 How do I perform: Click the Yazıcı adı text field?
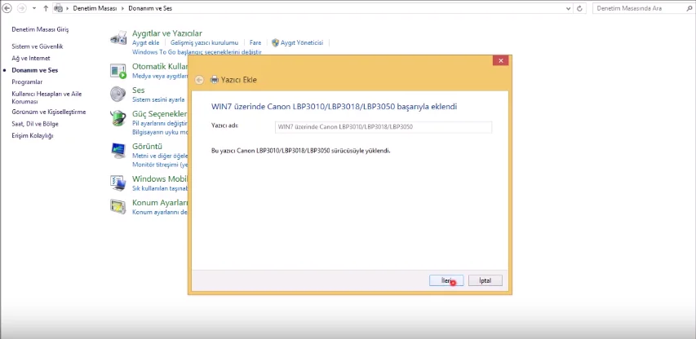click(383, 127)
